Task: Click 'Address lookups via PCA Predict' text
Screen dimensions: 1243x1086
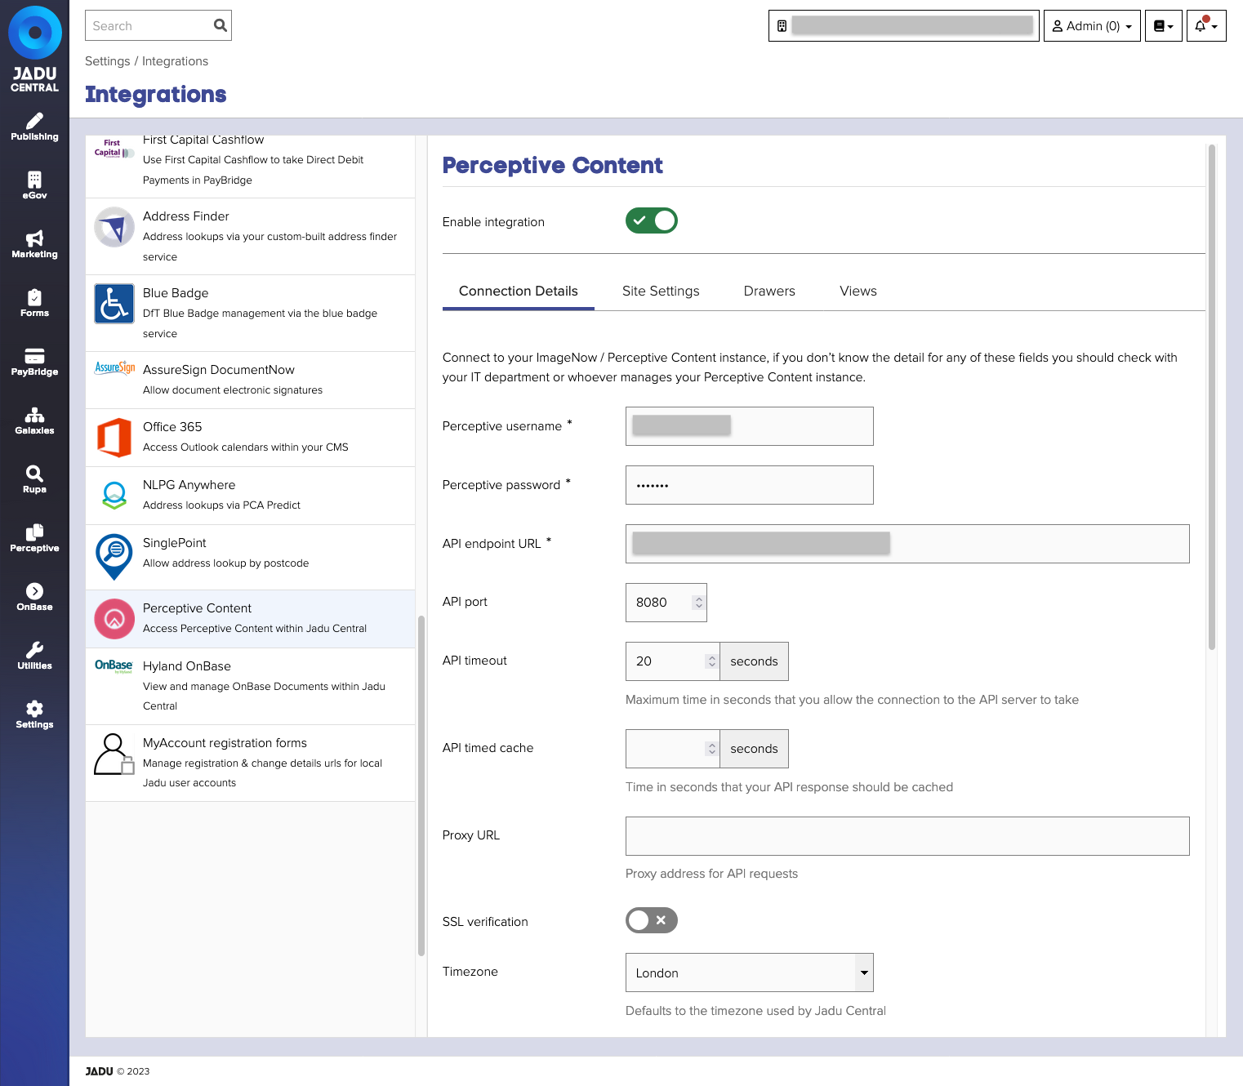Action: [221, 505]
